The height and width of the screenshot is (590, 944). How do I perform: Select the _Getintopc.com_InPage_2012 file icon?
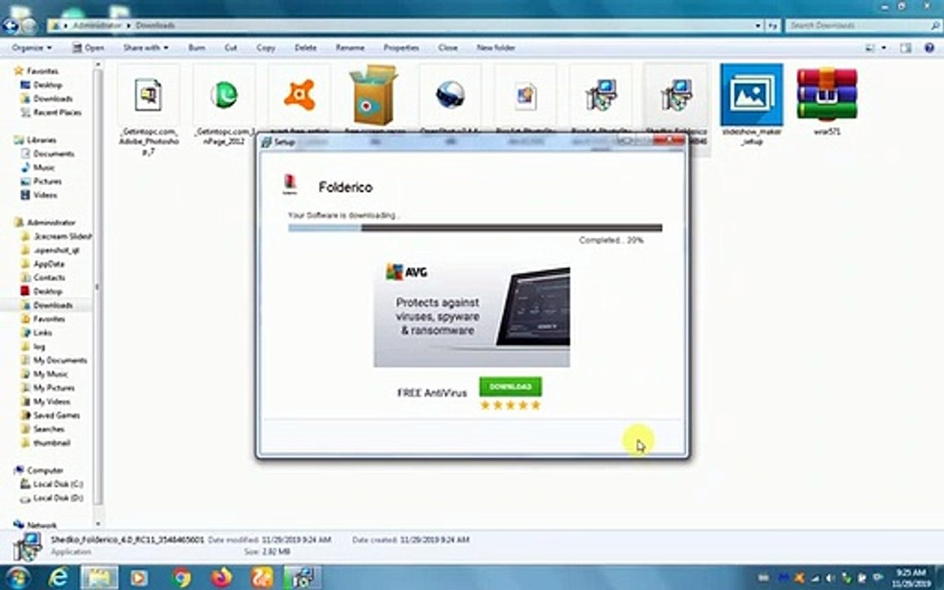pos(224,94)
